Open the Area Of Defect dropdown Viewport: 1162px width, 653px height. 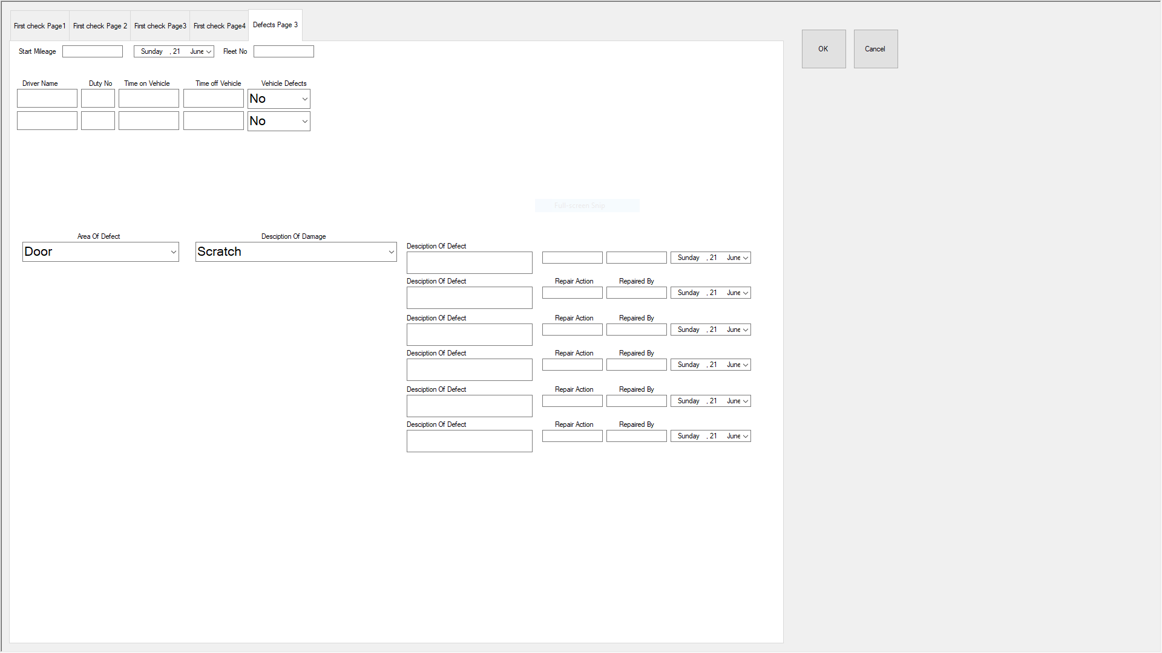point(173,252)
